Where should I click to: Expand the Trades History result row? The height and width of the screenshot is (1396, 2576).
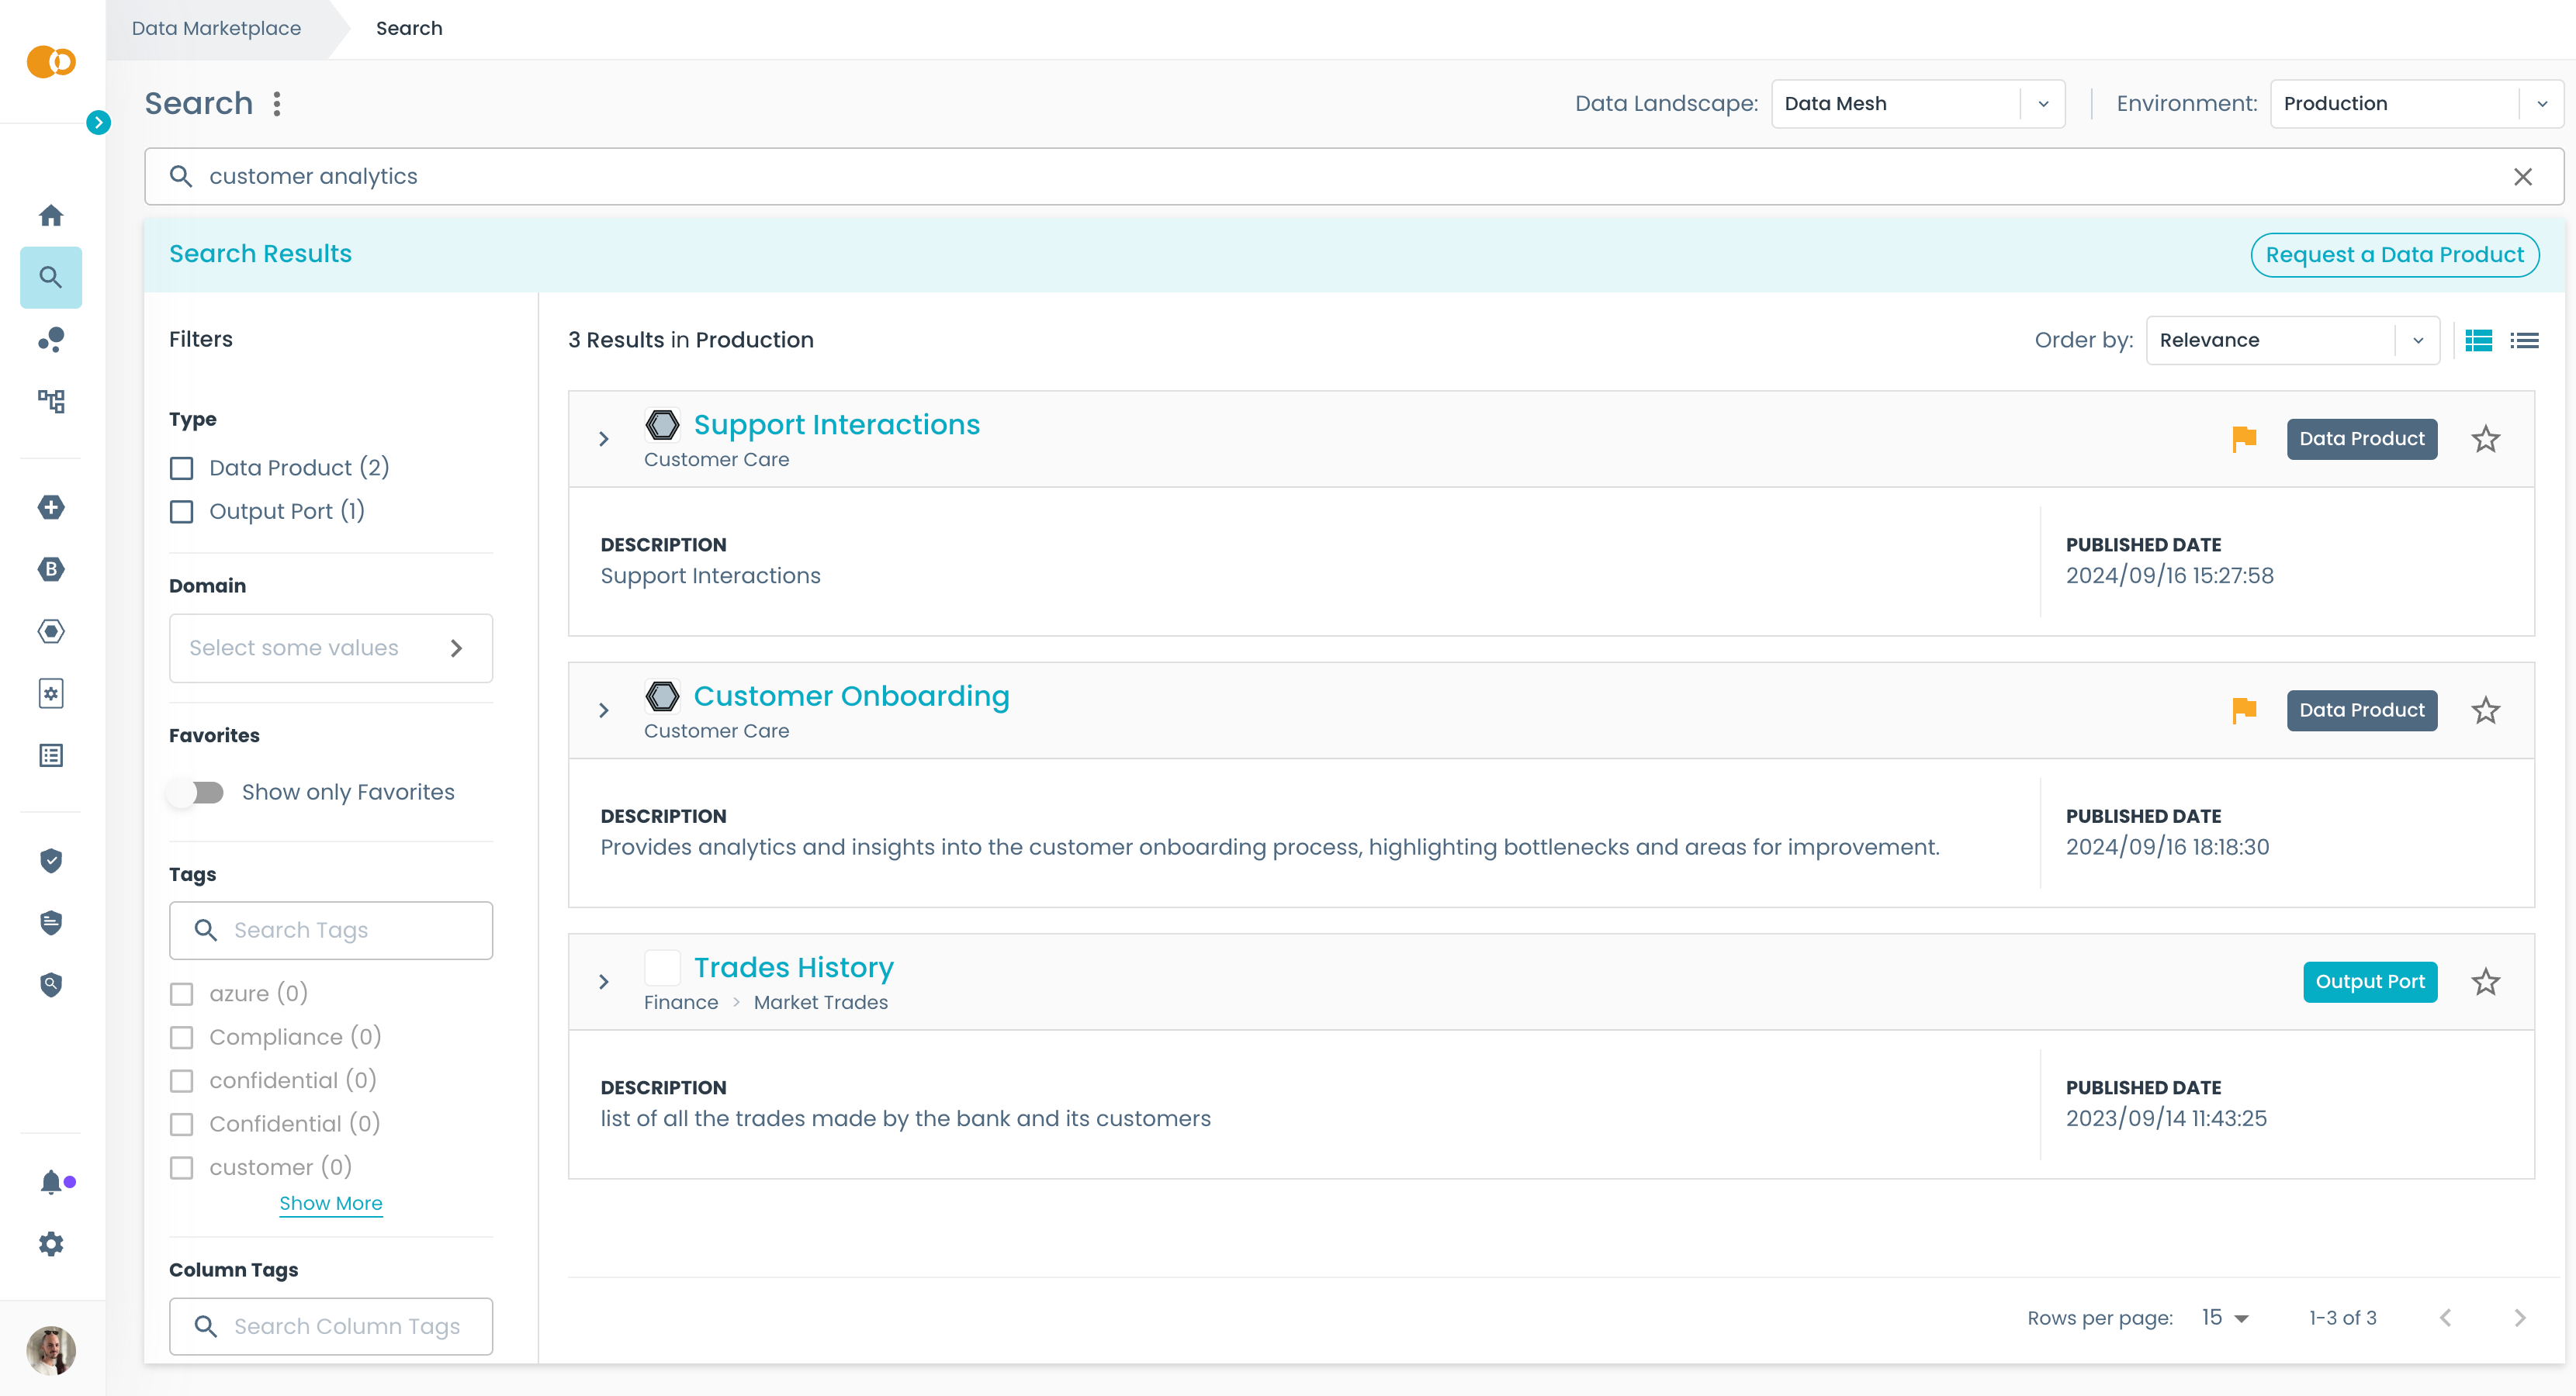point(604,981)
